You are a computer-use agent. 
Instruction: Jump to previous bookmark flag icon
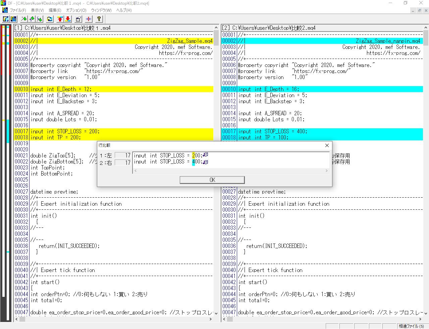coord(32,19)
